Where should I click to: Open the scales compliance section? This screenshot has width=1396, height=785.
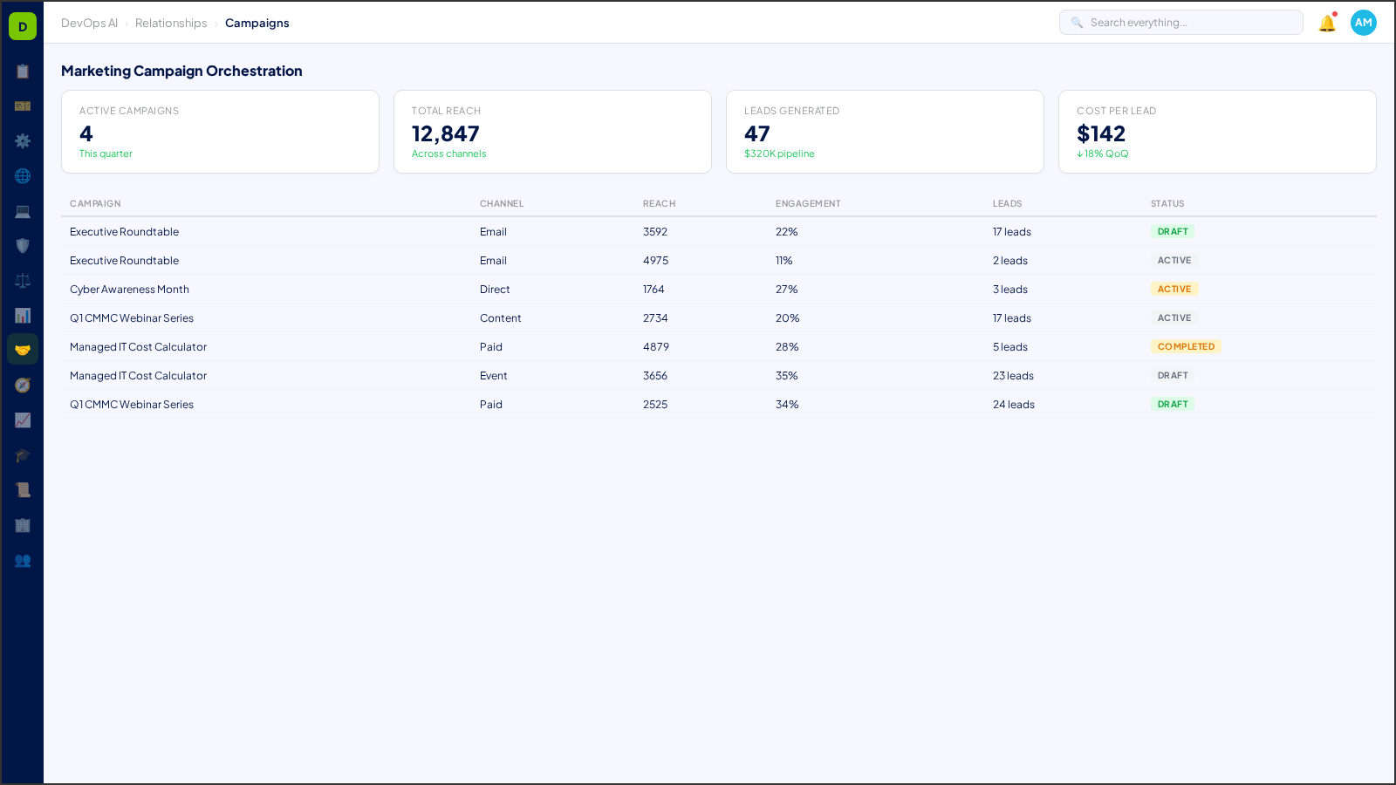click(x=23, y=281)
